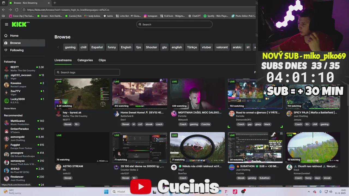The width and height of the screenshot is (349, 196).
Task: Open Cucinis SUBATHON stream thumbnail
Action: (255, 148)
